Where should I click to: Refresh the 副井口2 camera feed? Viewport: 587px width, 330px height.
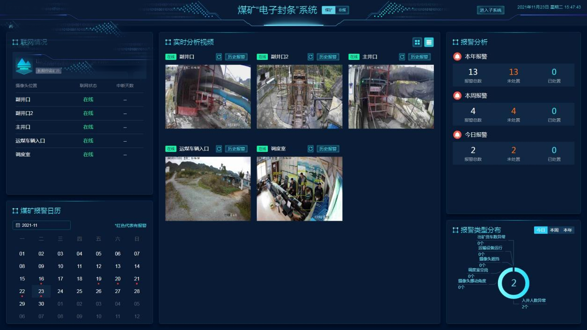(310, 57)
